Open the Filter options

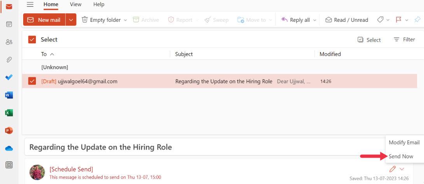(x=404, y=40)
